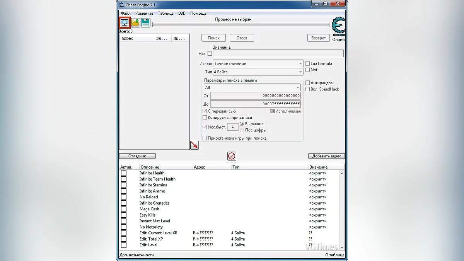The width and height of the screenshot is (464, 261).
Task: Enable the Infinite Health script checkbox
Action: (124, 173)
